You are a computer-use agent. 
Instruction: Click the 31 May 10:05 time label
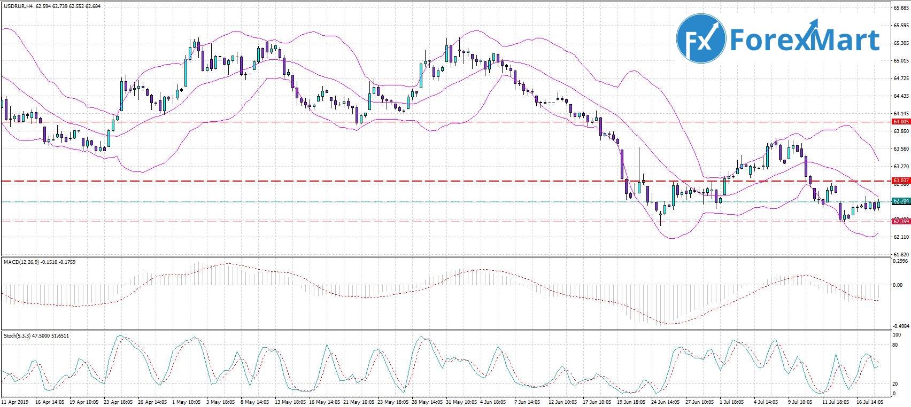[461, 401]
